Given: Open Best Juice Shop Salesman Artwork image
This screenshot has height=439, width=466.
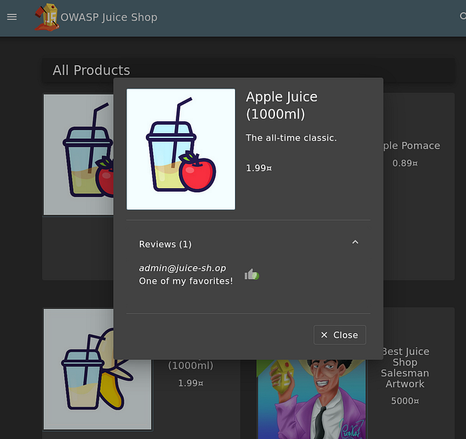Looking at the screenshot, I should 311,399.
